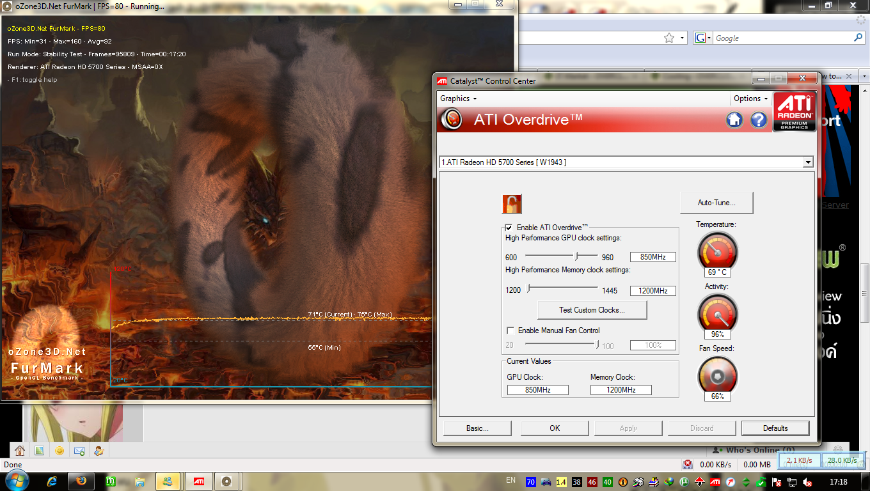
Task: Click the ATI Overdrive gauge header icon
Action: point(452,120)
